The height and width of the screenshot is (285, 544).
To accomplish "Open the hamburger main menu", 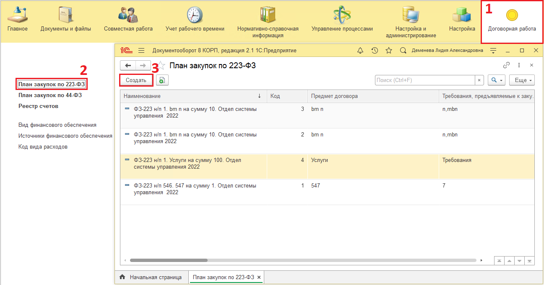I will [141, 50].
